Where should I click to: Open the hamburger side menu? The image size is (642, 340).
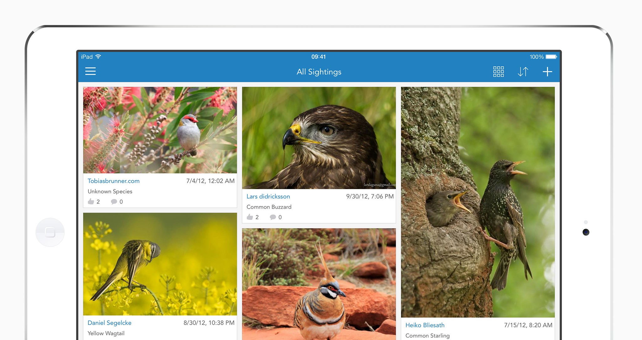click(90, 71)
